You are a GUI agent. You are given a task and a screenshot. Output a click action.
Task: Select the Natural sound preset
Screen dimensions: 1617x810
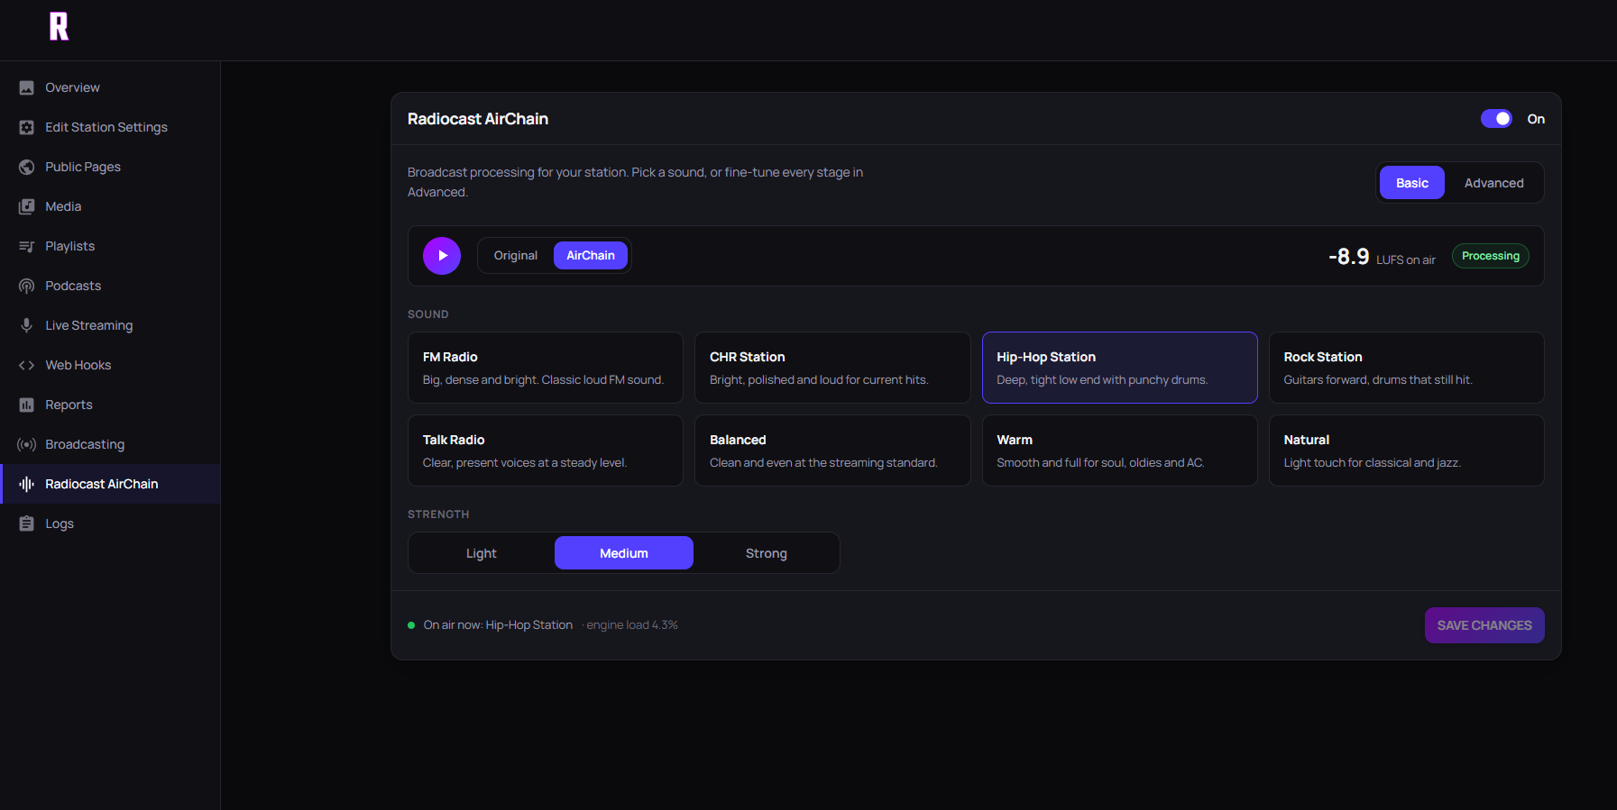[x=1406, y=451]
